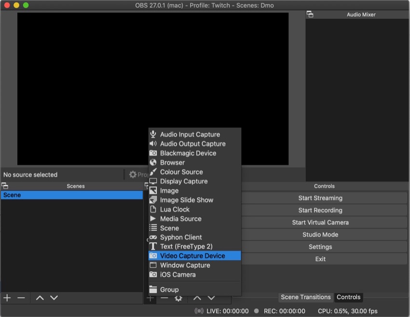410x317 pixels.
Task: Click the speaker icon for Audio Output Capture
Action: click(153, 144)
